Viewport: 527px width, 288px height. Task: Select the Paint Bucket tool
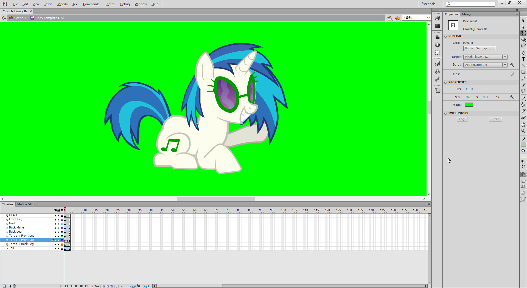tap(523, 105)
